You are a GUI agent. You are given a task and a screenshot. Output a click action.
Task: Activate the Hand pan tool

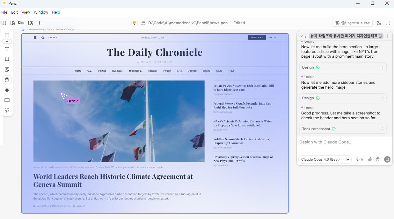(7, 80)
